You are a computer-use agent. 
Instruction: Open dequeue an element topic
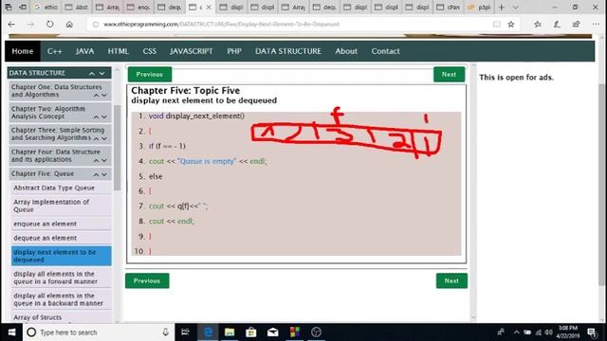pyautogui.click(x=61, y=238)
